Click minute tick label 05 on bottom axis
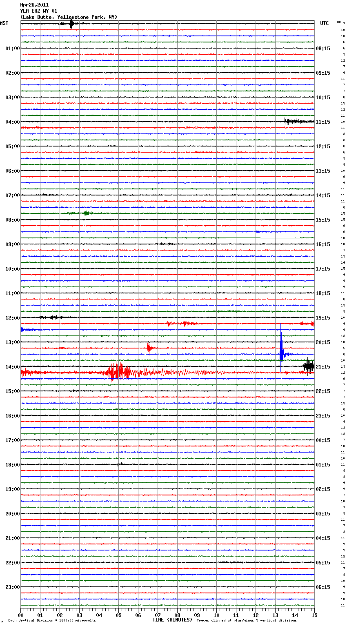 click(118, 615)
